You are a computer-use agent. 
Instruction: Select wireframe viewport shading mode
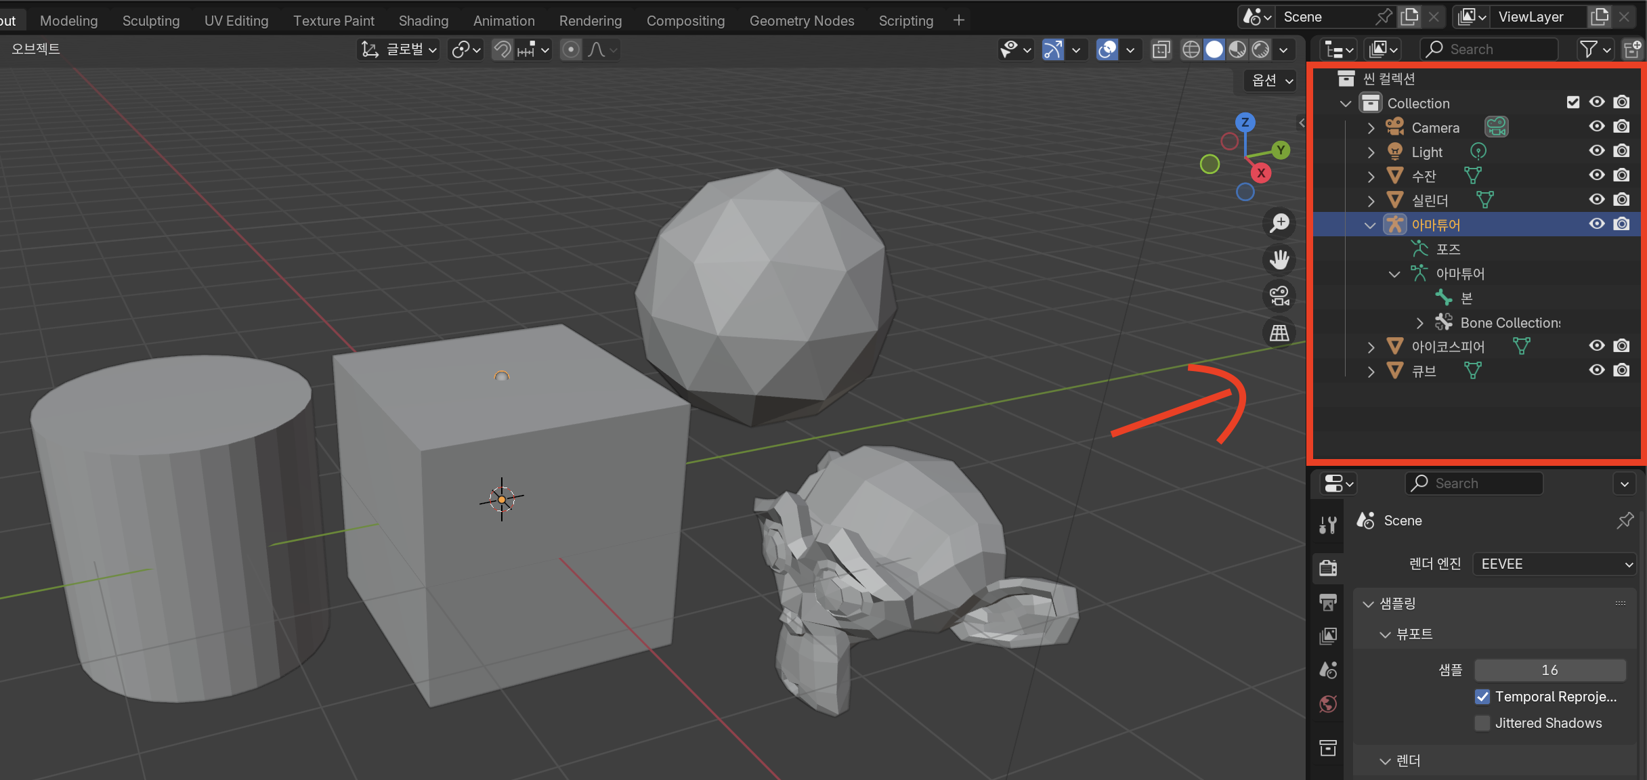click(1191, 49)
